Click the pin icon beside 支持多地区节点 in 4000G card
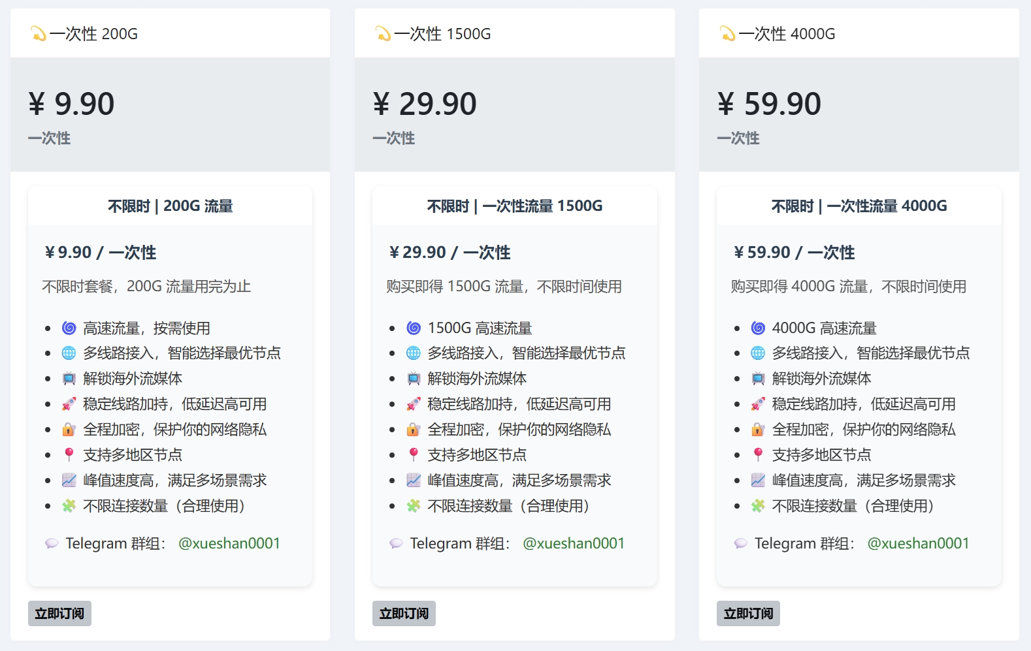 coord(758,454)
